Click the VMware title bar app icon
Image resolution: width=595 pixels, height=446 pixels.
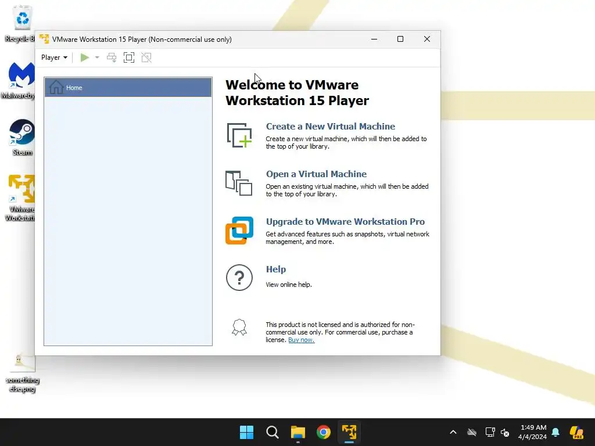(x=44, y=39)
